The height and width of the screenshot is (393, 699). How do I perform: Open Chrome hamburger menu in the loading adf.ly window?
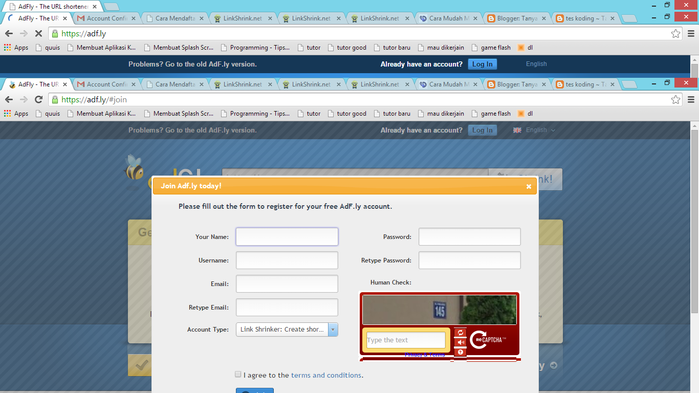click(691, 33)
